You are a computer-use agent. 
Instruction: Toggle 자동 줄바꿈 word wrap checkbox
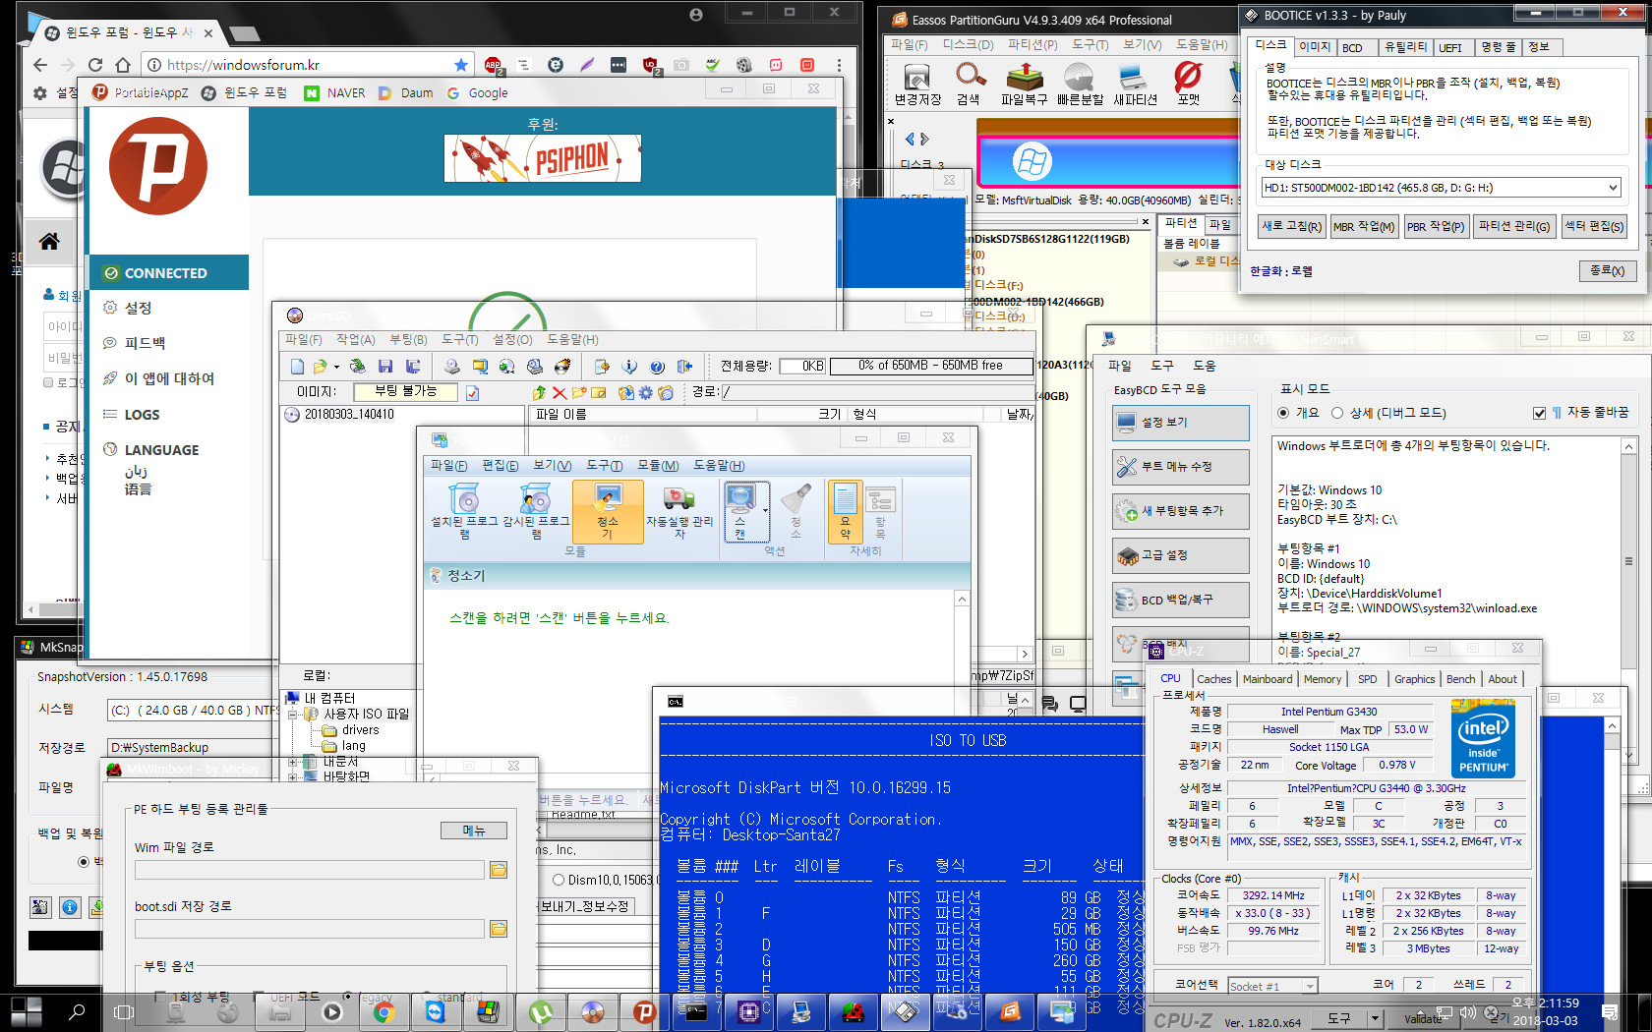[x=1539, y=413]
